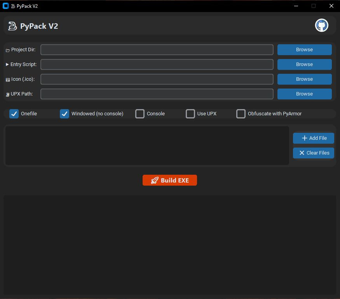Open the GitHub link icon

click(322, 25)
